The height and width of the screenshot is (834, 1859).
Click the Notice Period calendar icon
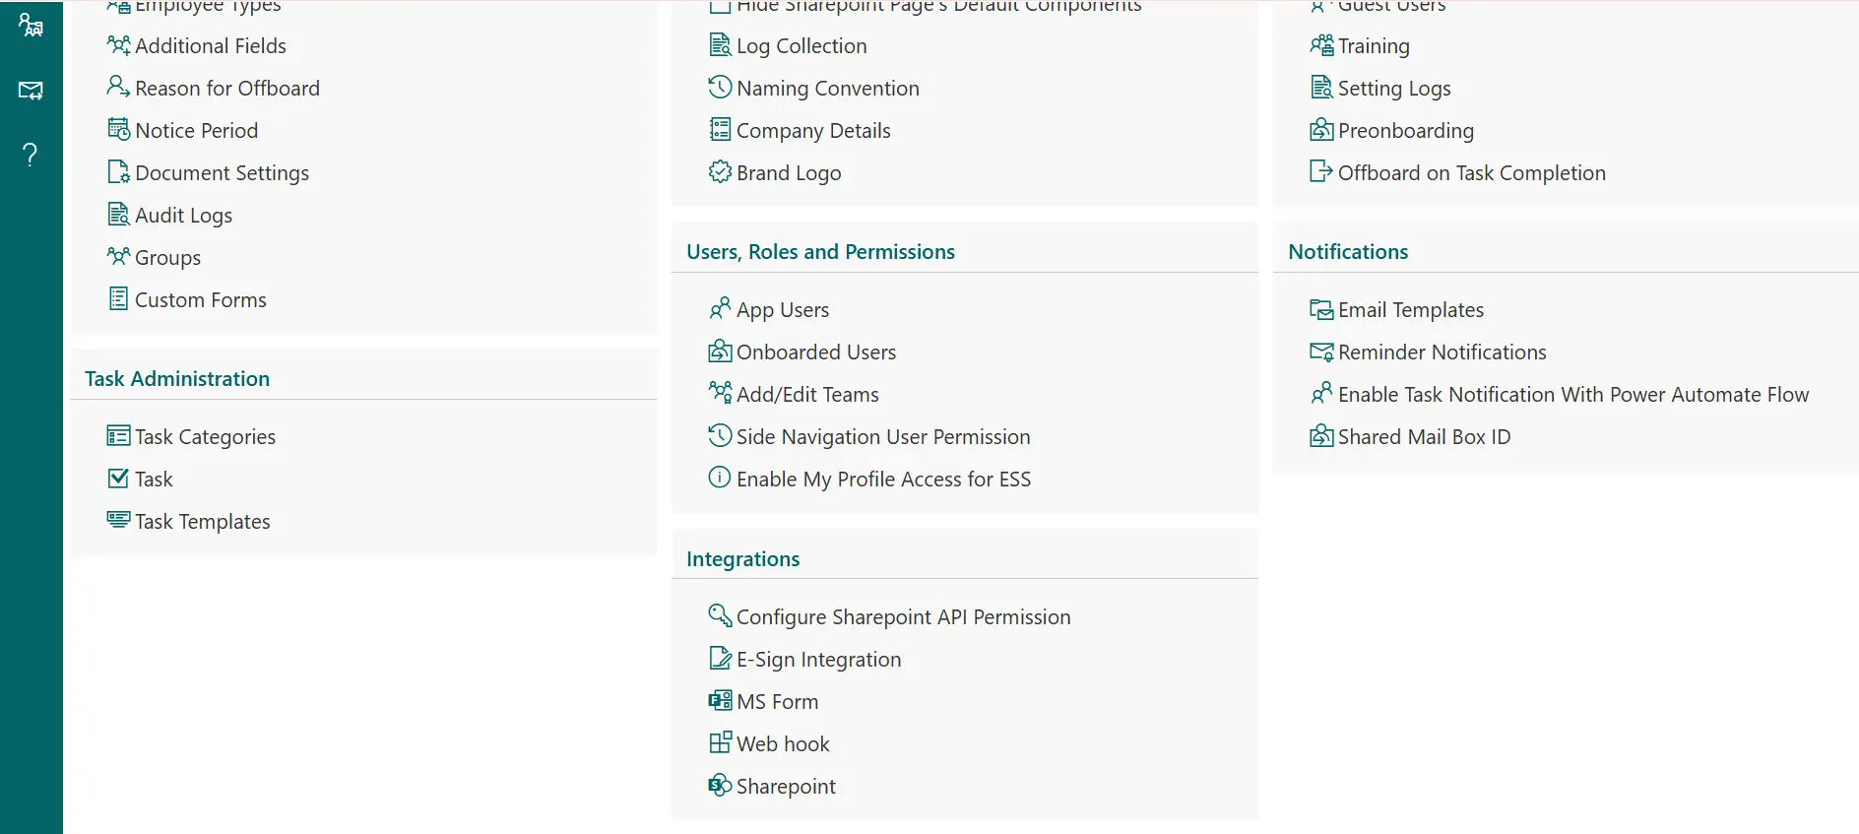coord(118,130)
